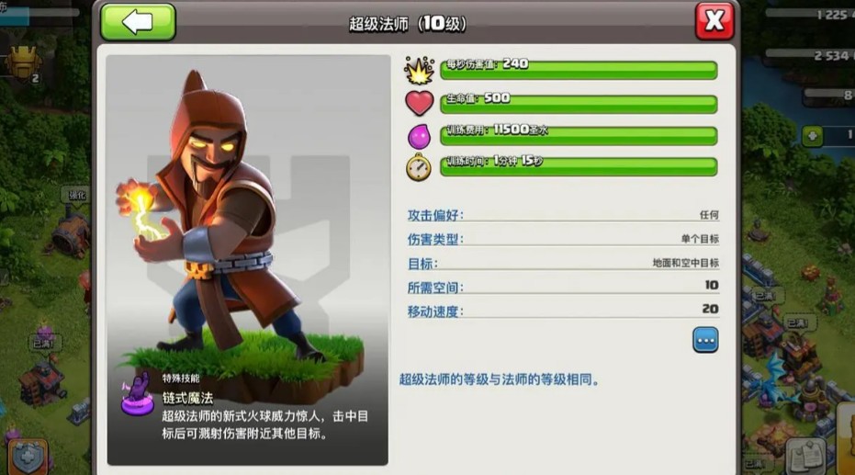The width and height of the screenshot is (855, 475).
Task: Click the training time progress bar
Action: (579, 166)
